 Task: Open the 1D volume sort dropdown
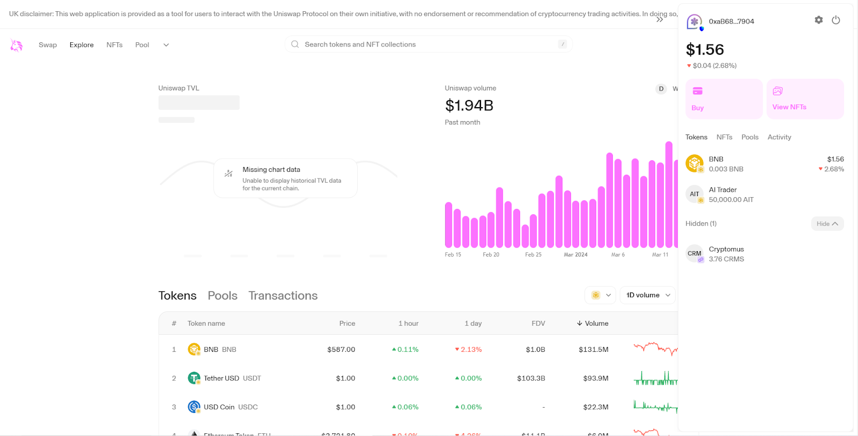(x=647, y=295)
